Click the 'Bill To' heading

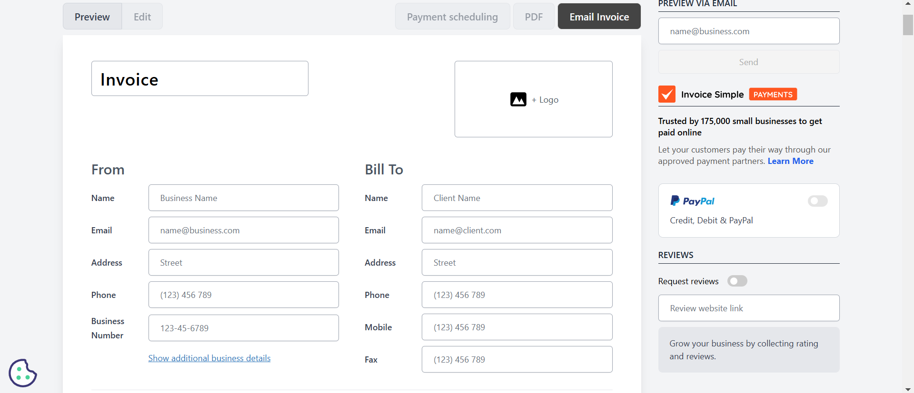pyautogui.click(x=384, y=170)
